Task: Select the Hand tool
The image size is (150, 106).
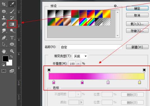Action: tap(4, 51)
